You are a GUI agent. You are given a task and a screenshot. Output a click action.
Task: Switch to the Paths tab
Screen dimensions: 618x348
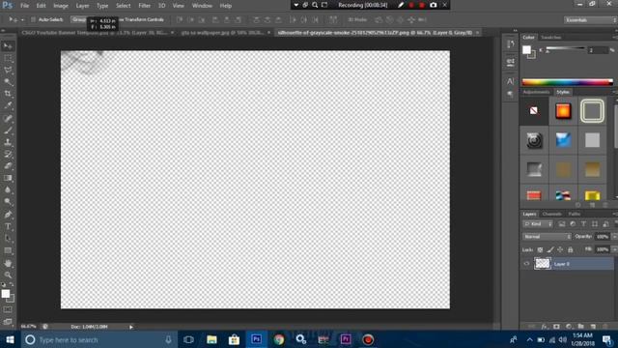coord(575,214)
